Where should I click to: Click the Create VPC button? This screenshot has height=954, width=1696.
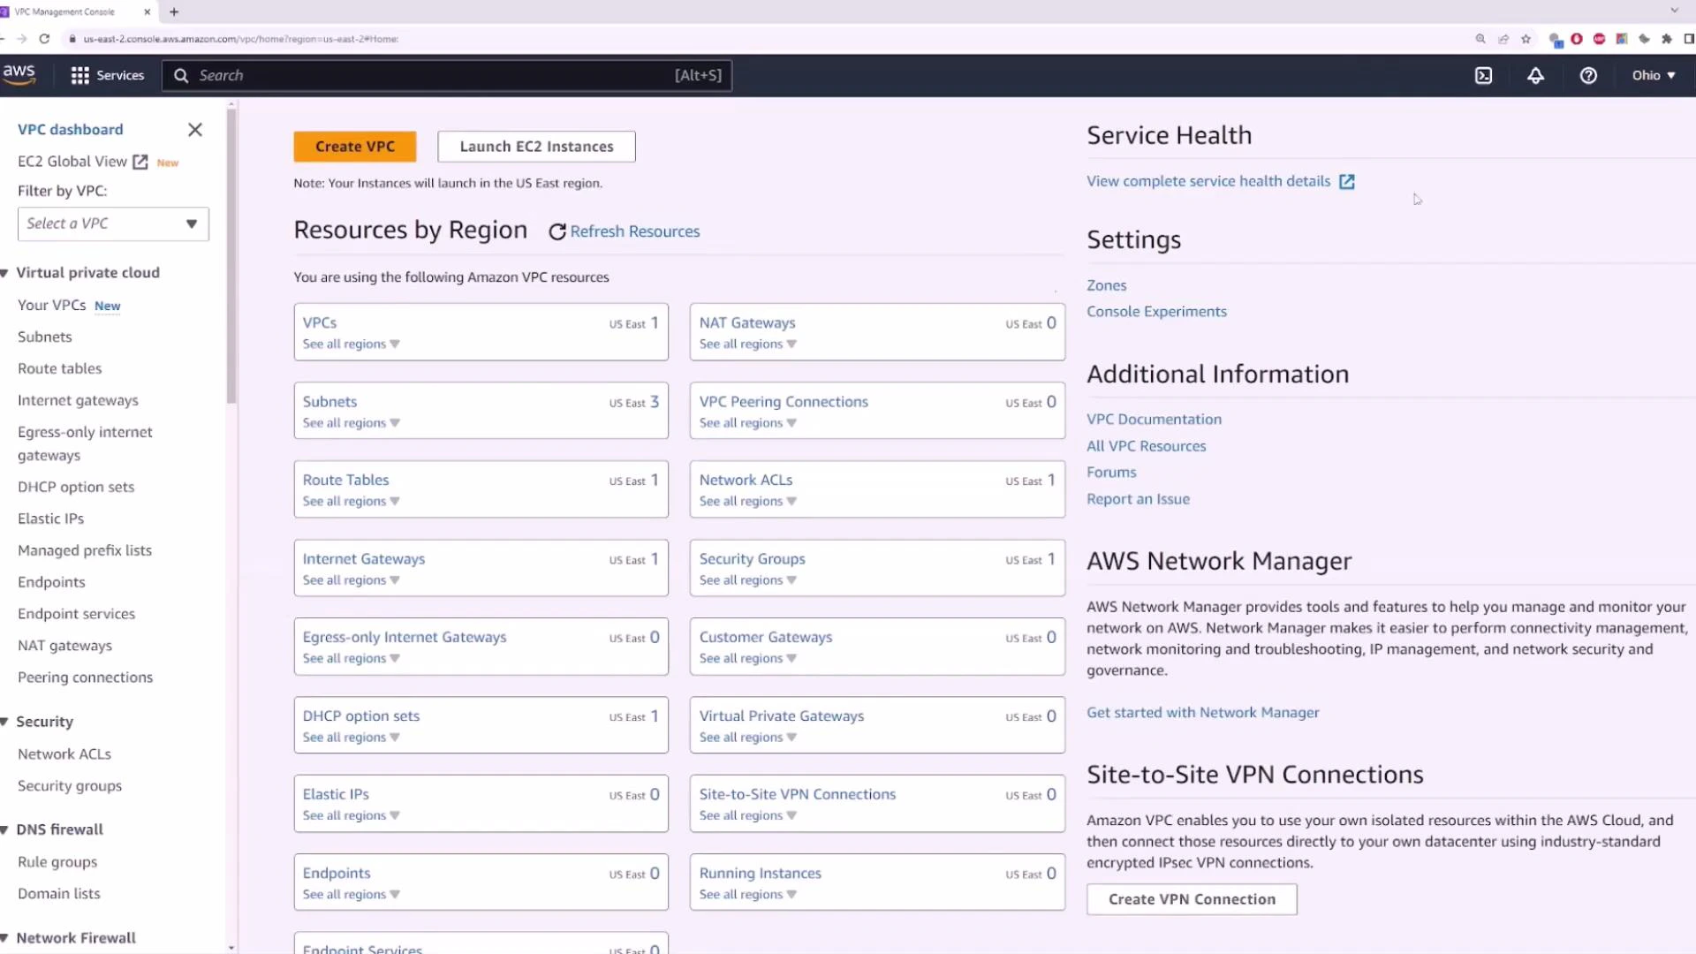coord(354,146)
